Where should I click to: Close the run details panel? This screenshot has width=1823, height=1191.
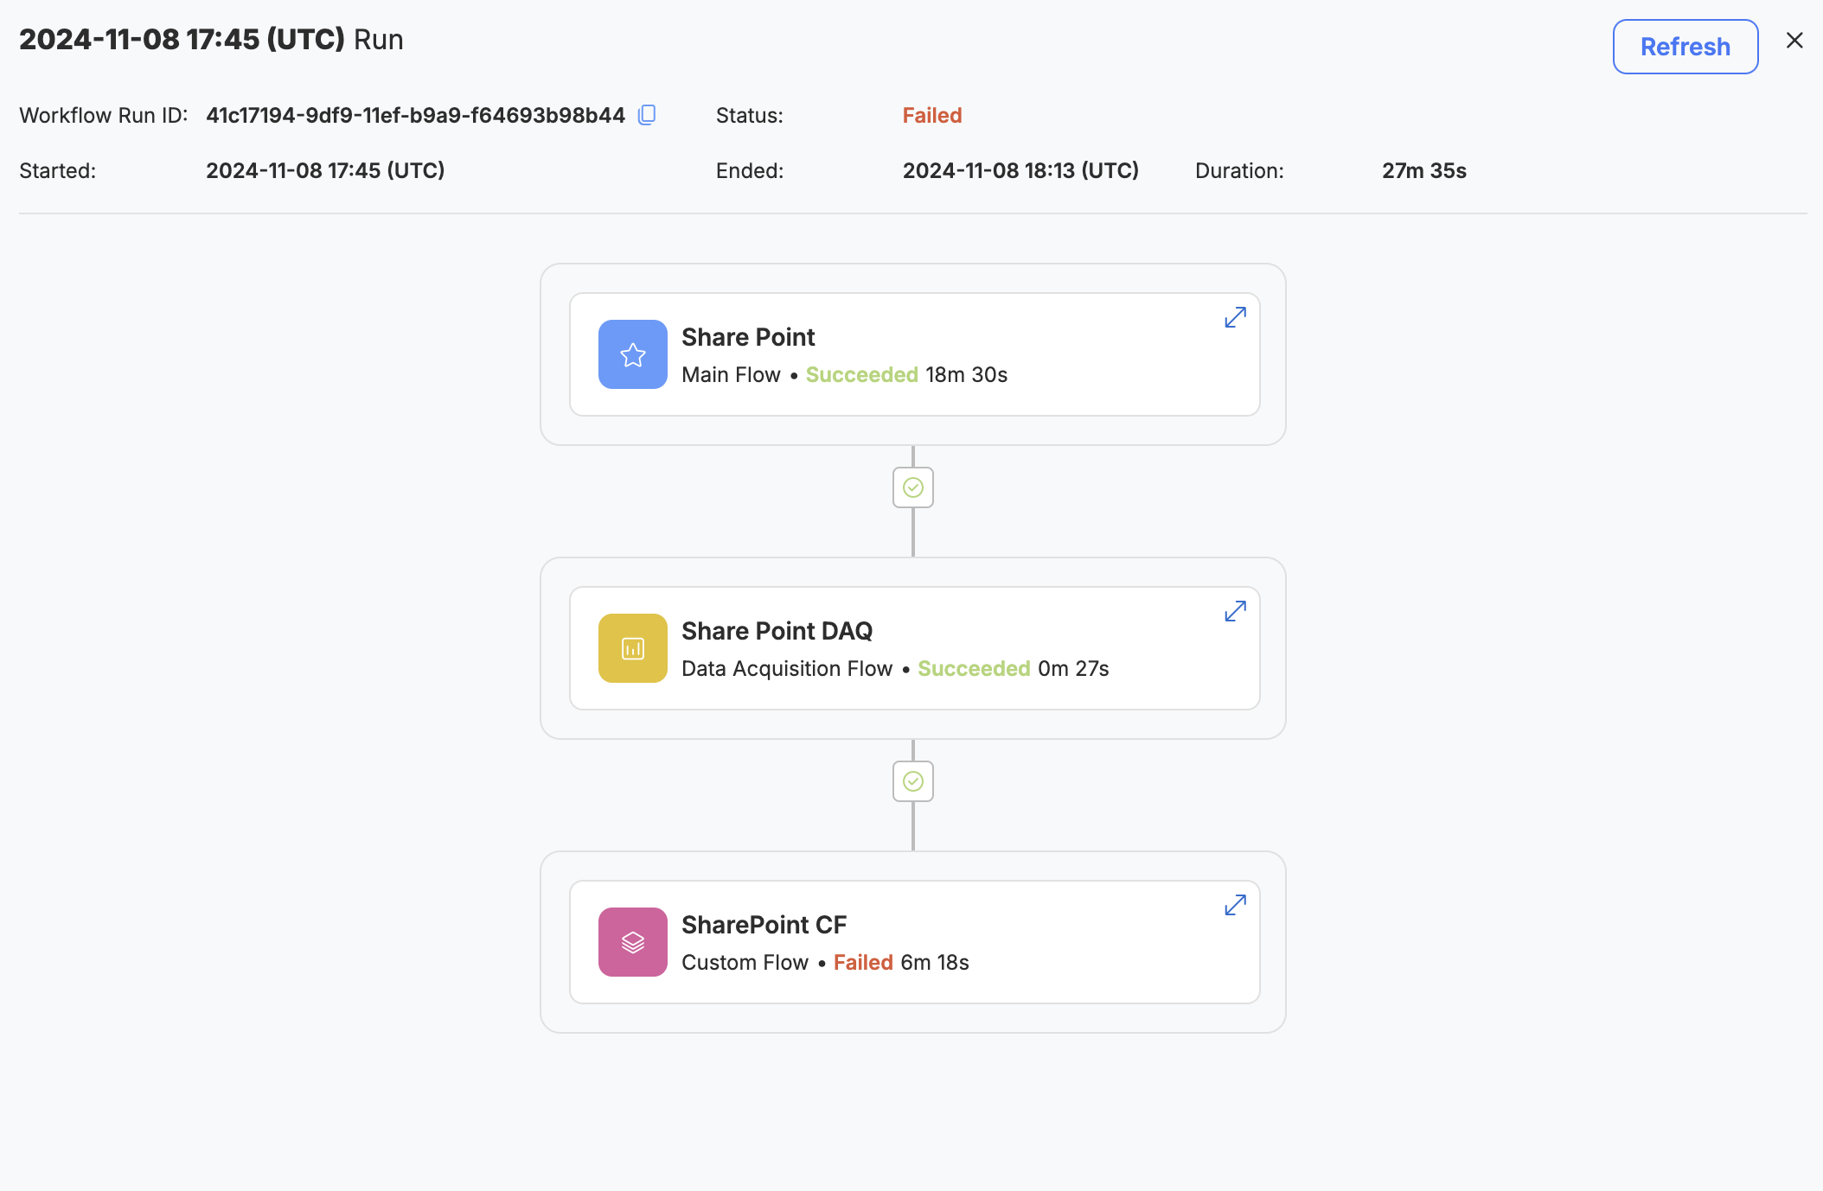(1794, 40)
